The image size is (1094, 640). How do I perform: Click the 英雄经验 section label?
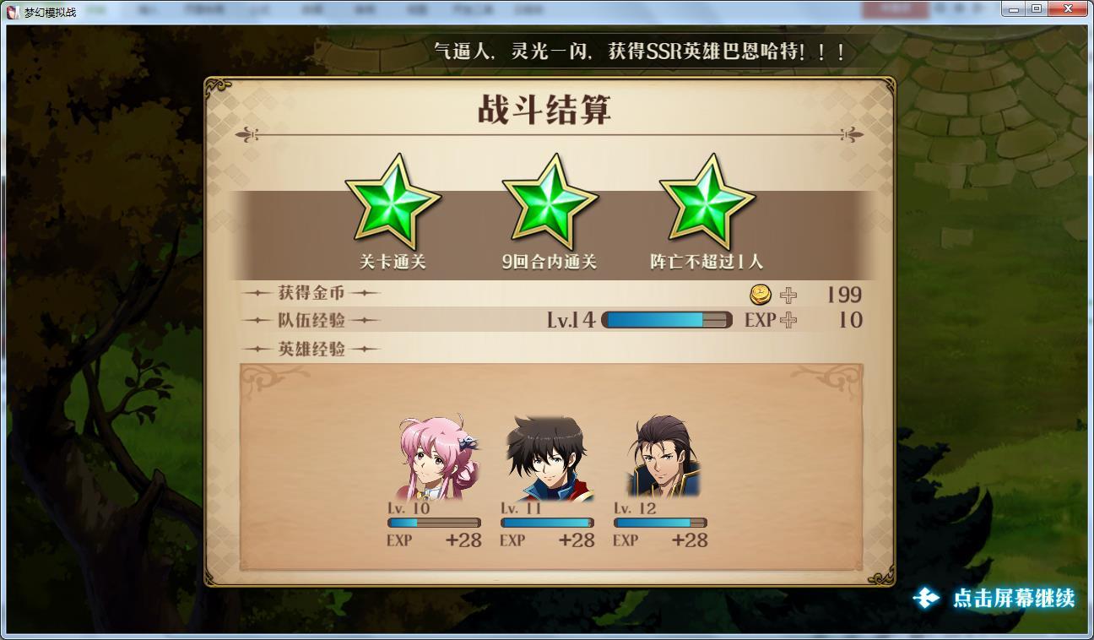pyautogui.click(x=311, y=349)
